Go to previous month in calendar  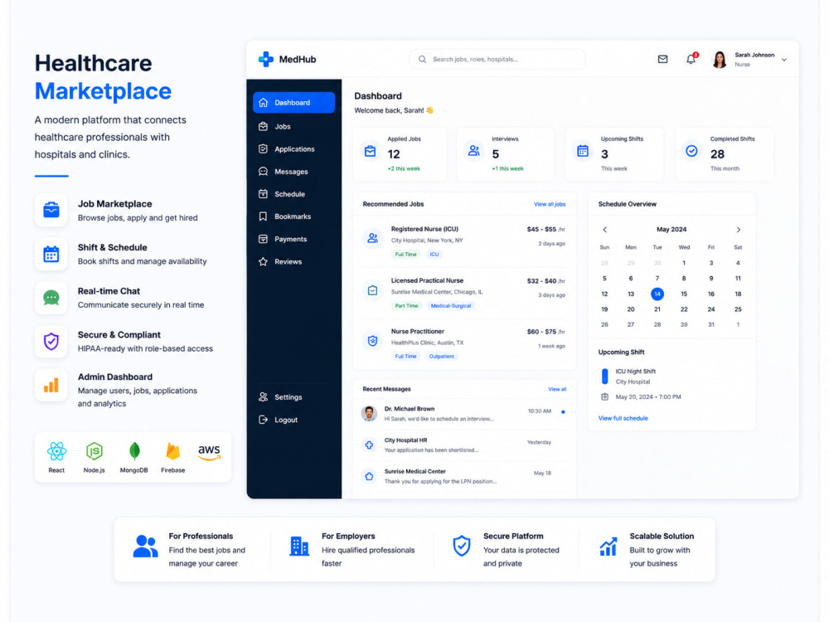(x=605, y=230)
